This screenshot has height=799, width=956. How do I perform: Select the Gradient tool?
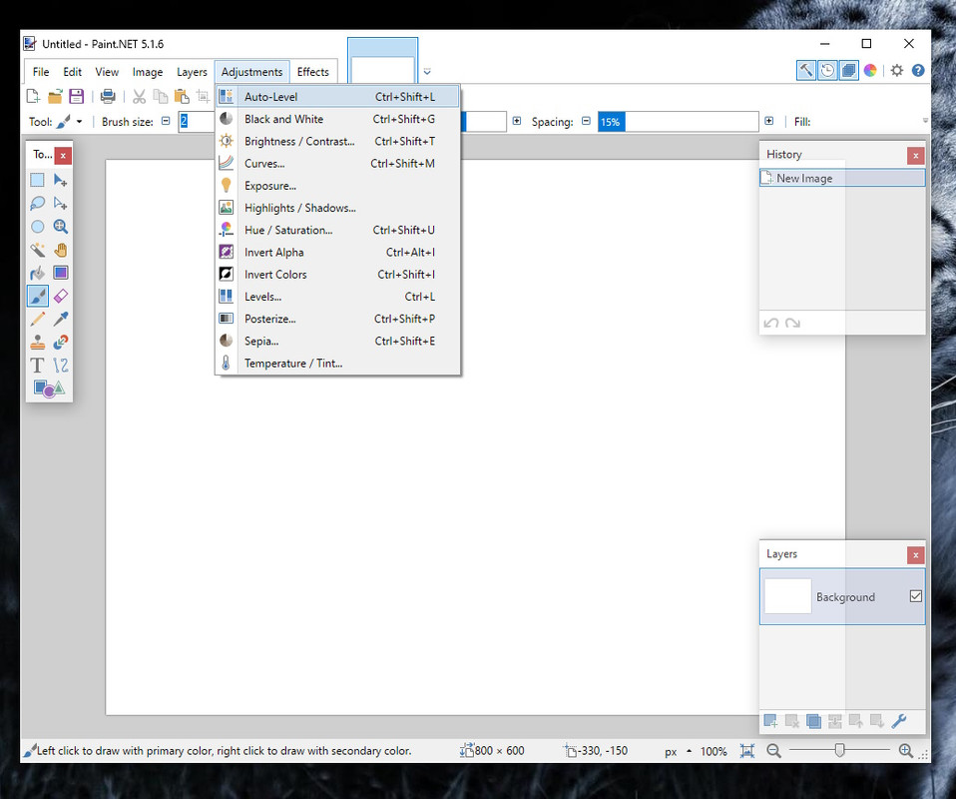60,273
